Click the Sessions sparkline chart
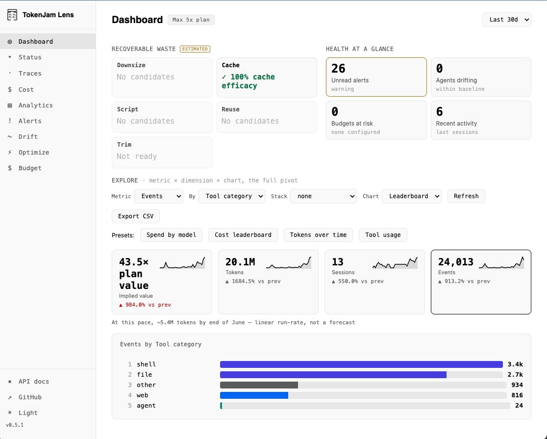 [395, 262]
